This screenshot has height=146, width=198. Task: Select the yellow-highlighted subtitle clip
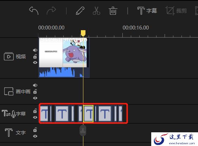tap(88, 114)
